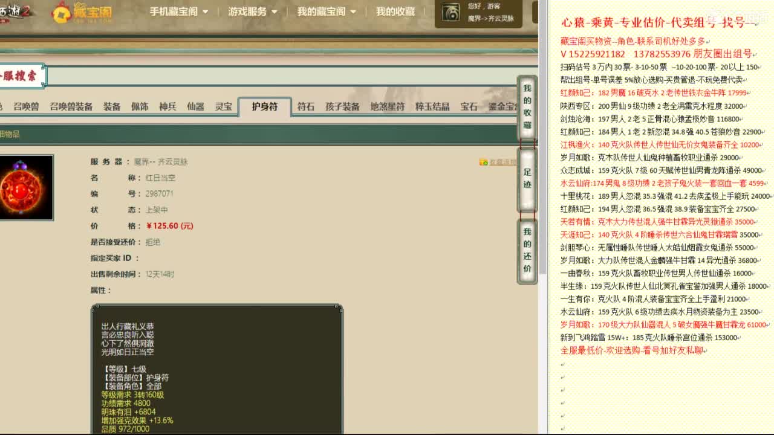Select the active 护身符 tab
Image resolution: width=774 pixels, height=435 pixels.
(265, 106)
